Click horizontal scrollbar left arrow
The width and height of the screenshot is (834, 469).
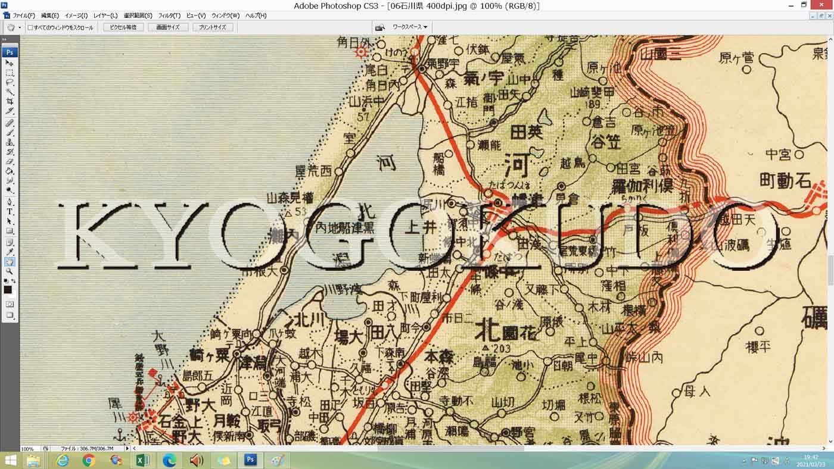point(134,448)
